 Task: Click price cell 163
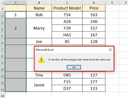pyautogui.click(x=94, y=15)
